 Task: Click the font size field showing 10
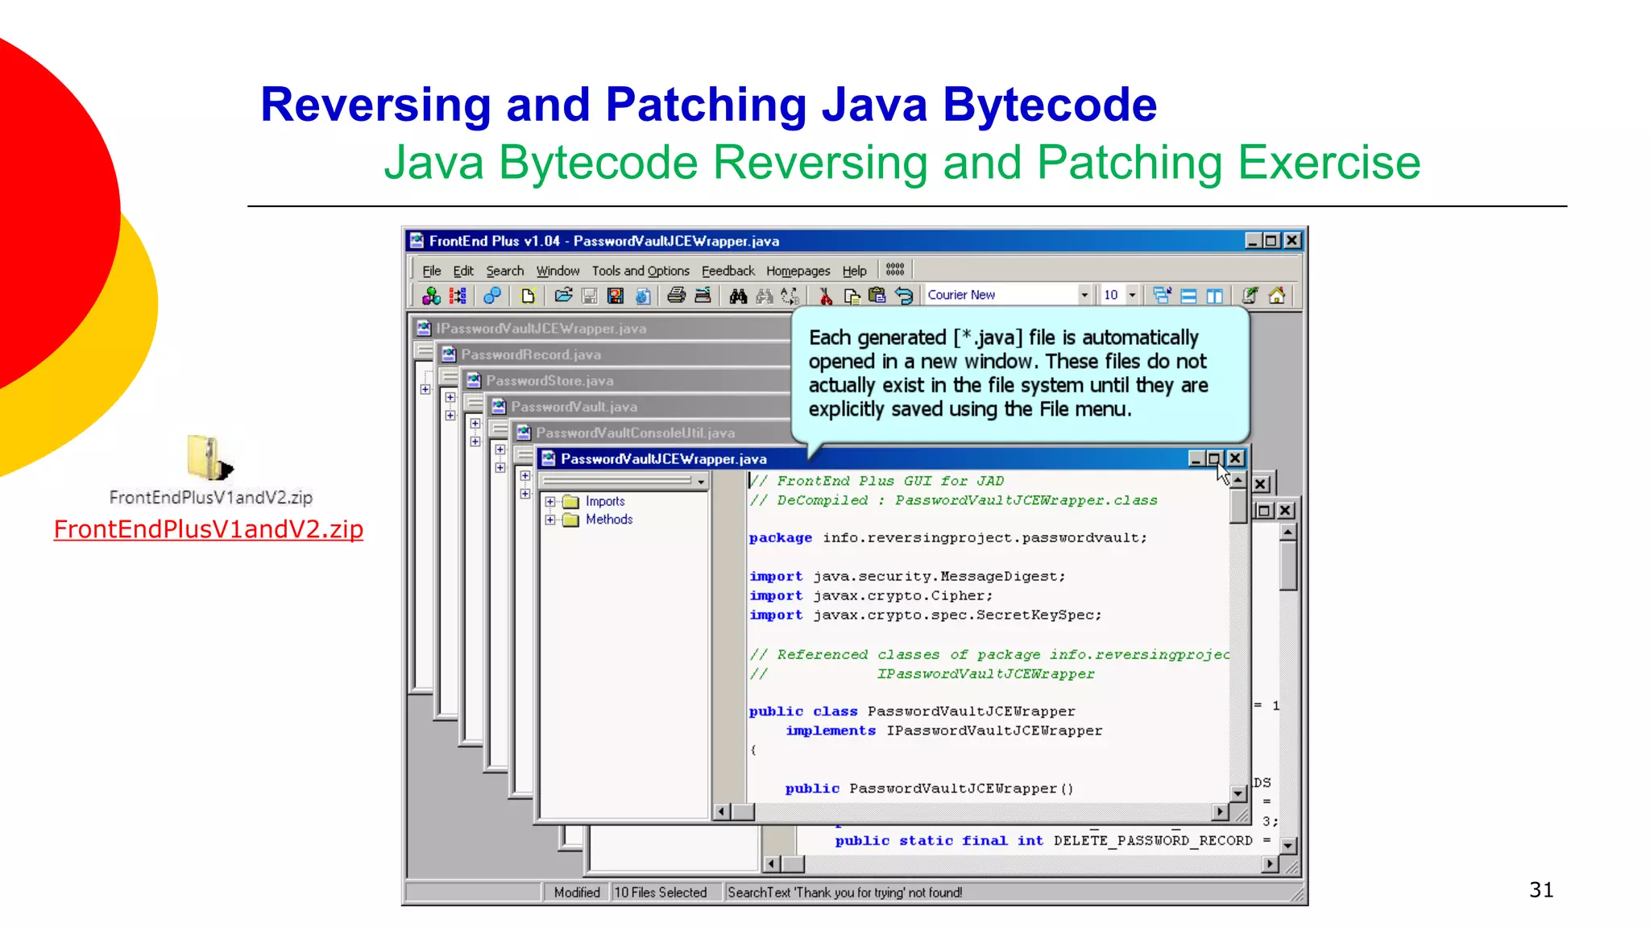point(1112,295)
